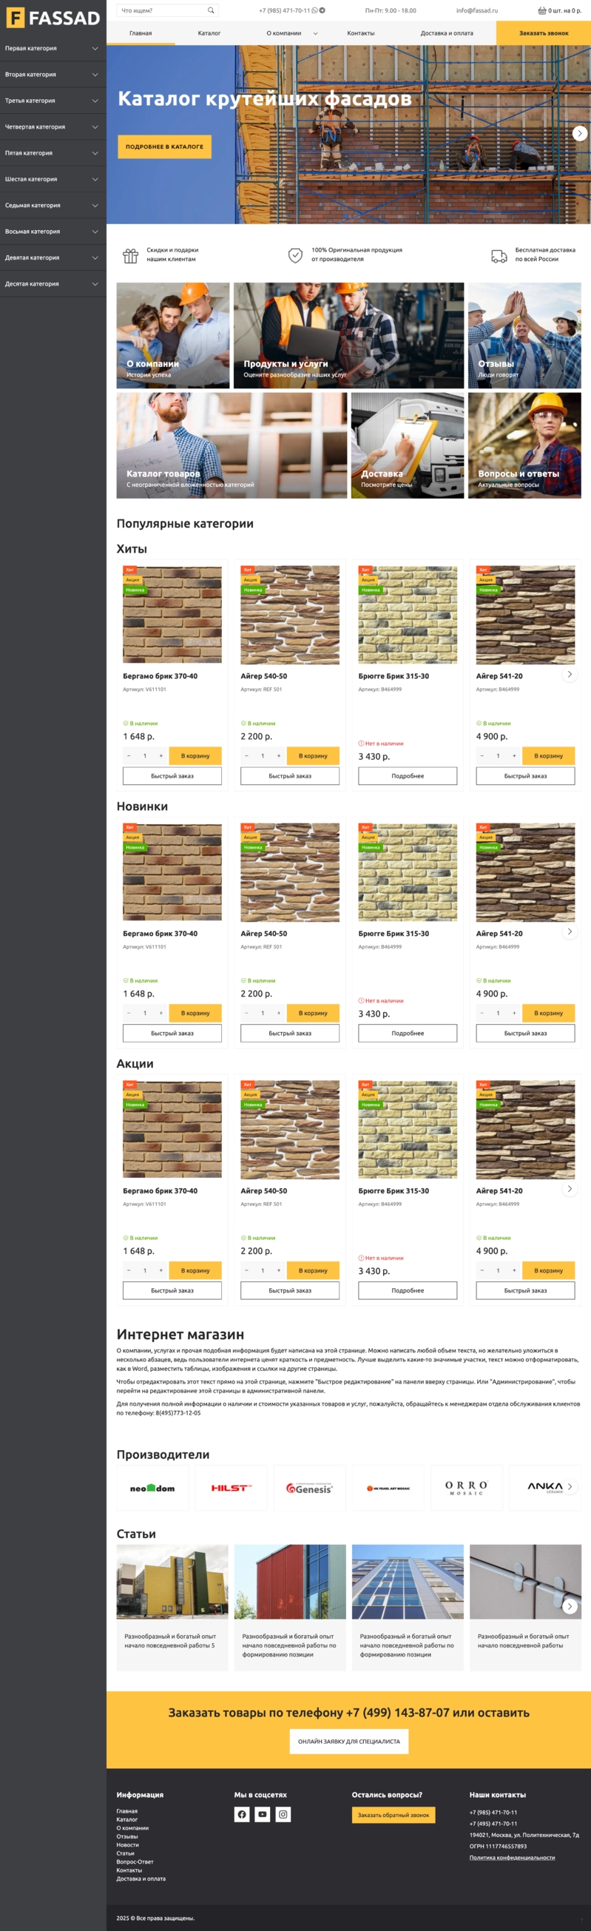Open neodom manufacturer logo
Screen dimensions: 591x1931
click(153, 1487)
